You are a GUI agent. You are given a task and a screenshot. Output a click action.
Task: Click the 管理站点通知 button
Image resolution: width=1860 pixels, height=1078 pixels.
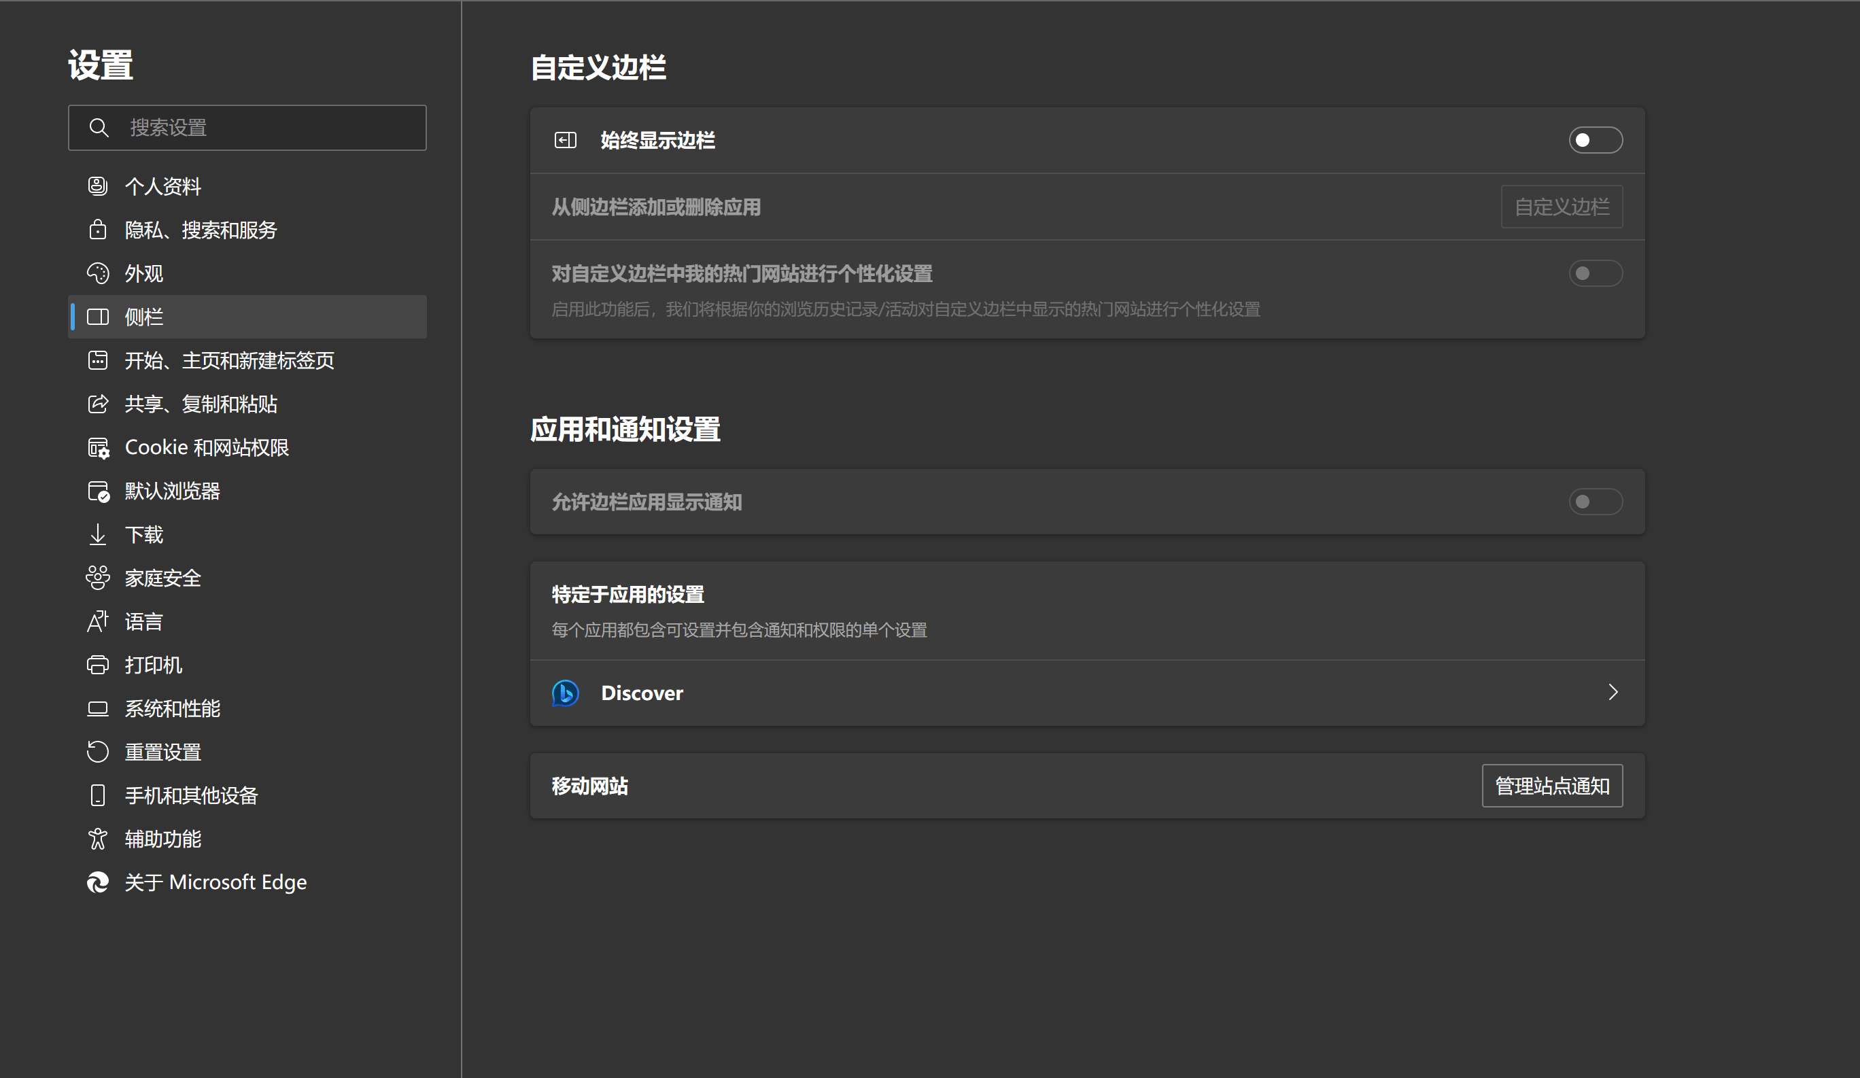click(1551, 786)
